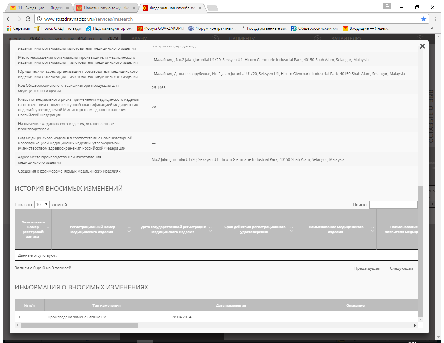Sort by Дата государственной регистрации column

173,229
